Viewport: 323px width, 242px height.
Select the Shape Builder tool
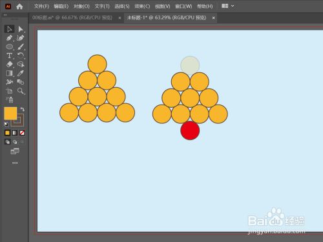point(21,65)
